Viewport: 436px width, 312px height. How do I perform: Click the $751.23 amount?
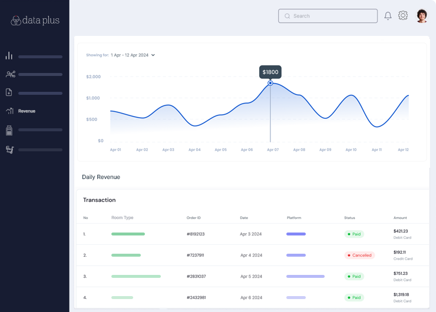click(401, 273)
